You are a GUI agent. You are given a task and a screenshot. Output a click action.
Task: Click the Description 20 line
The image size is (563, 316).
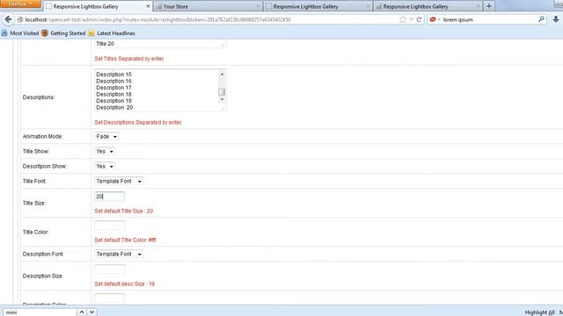(x=114, y=107)
